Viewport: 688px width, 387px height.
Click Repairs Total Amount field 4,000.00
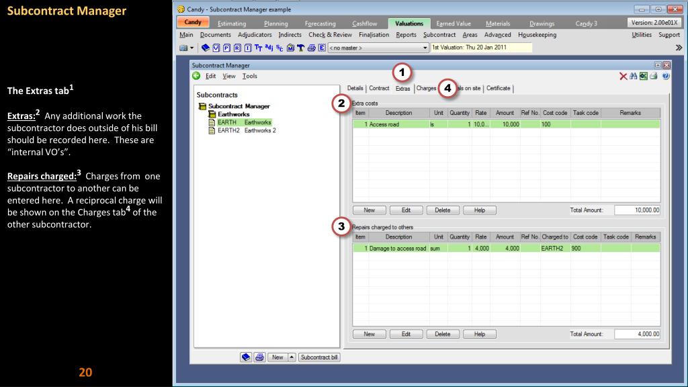(638, 334)
